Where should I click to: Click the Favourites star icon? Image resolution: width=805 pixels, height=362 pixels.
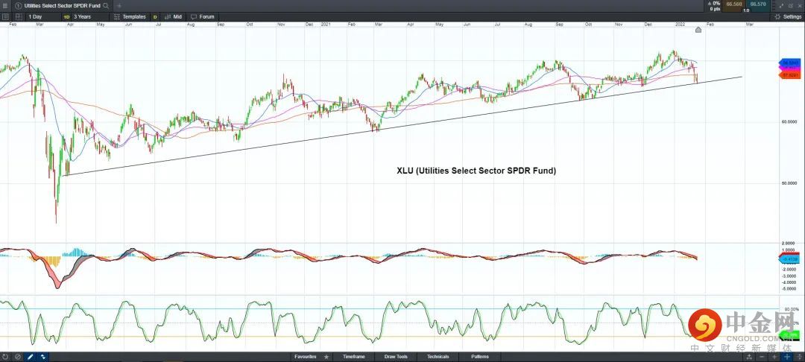pyautogui.click(x=326, y=356)
